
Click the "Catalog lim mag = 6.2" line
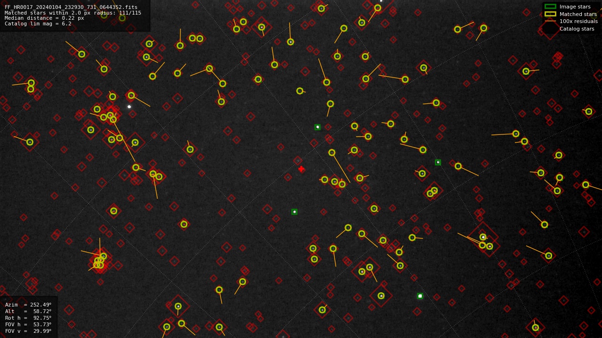click(x=38, y=24)
